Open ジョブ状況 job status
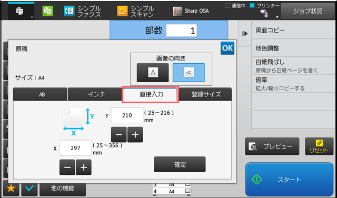The image size is (337, 198). click(308, 11)
